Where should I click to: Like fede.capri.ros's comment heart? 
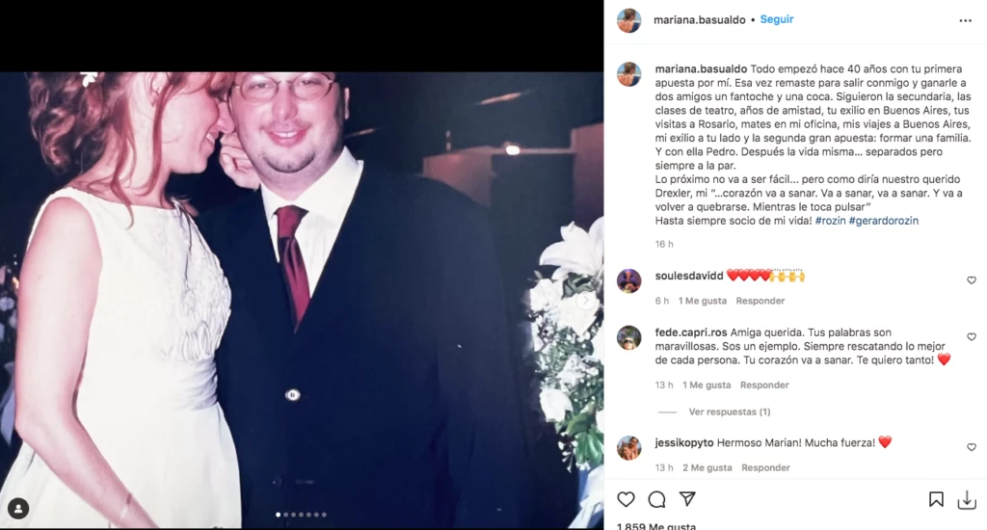pyautogui.click(x=972, y=336)
